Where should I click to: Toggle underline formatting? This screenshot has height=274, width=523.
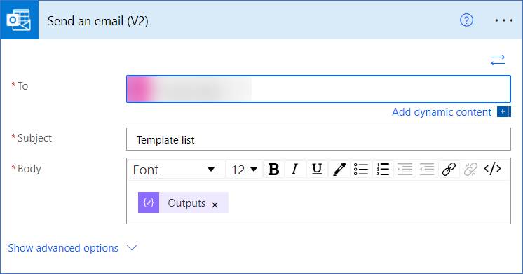click(x=317, y=170)
